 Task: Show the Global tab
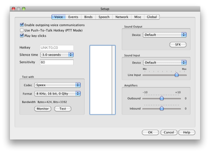152,17
